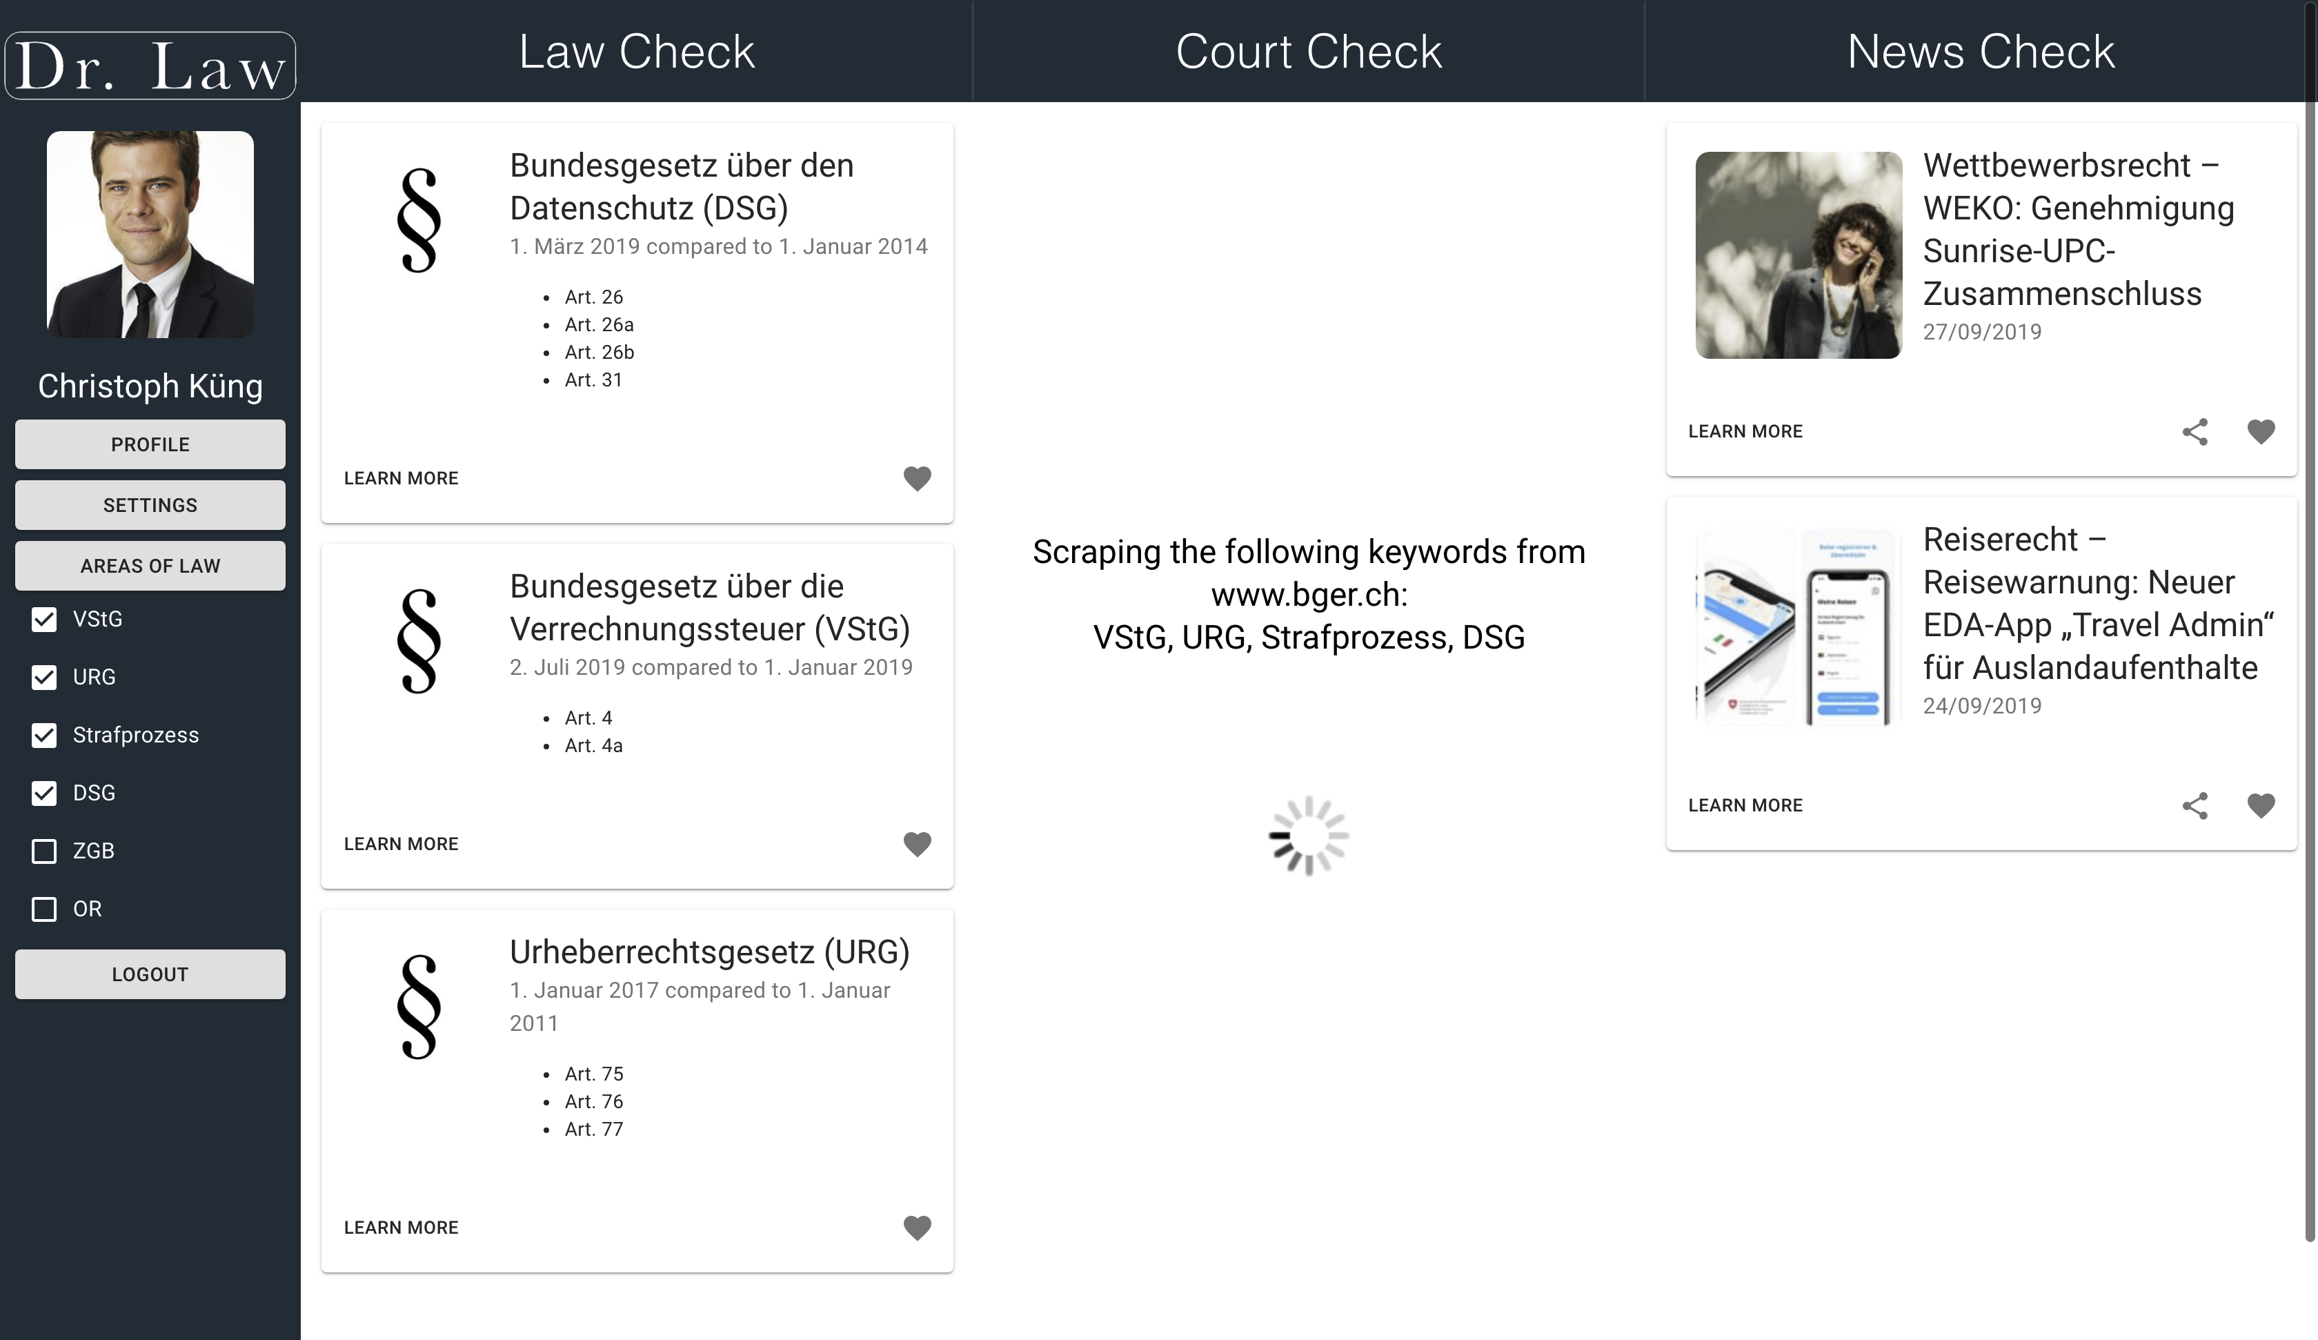This screenshot has height=1340, width=2318.
Task: Open the Court Check tab
Action: tap(1308, 52)
